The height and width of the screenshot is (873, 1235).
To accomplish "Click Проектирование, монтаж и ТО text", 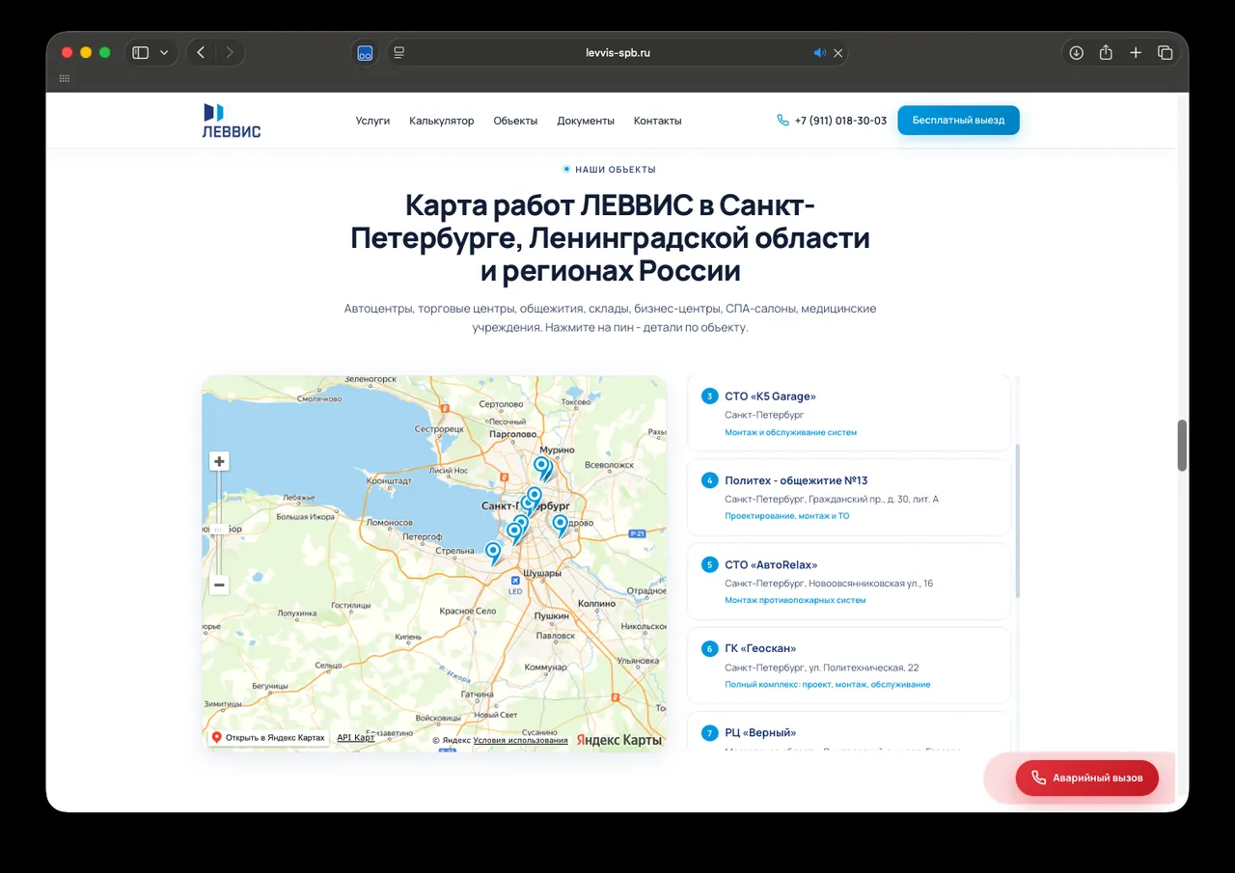I will pos(786,516).
